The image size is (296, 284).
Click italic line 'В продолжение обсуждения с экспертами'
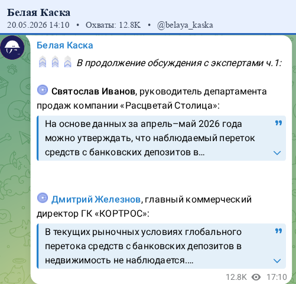coord(179,63)
